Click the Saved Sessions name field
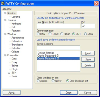This screenshot has width=100, height=97. pos(58,48)
